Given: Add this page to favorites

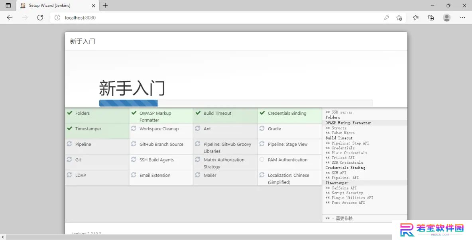Looking at the screenshot, I should (399, 18).
